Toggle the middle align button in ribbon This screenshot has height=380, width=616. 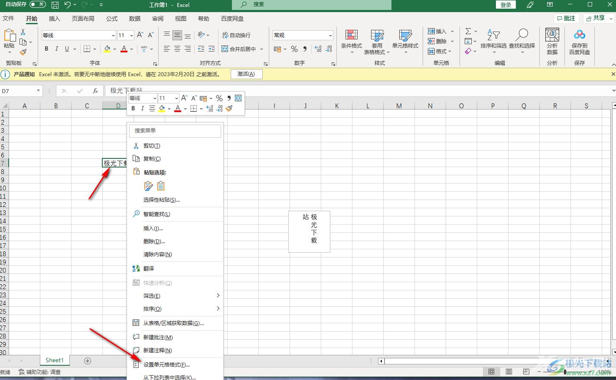[x=177, y=35]
